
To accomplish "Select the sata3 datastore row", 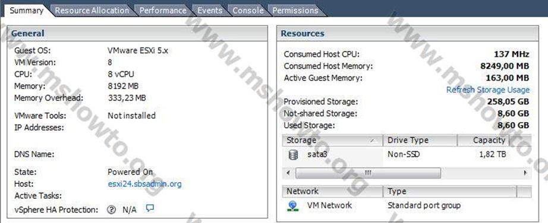I will click(407, 154).
